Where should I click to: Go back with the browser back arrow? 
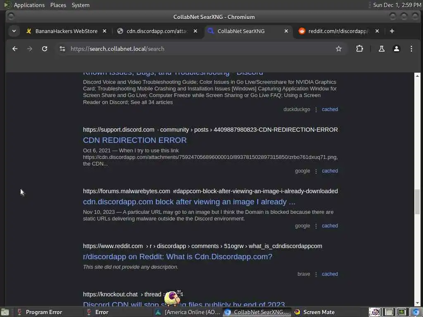[x=15, y=49]
